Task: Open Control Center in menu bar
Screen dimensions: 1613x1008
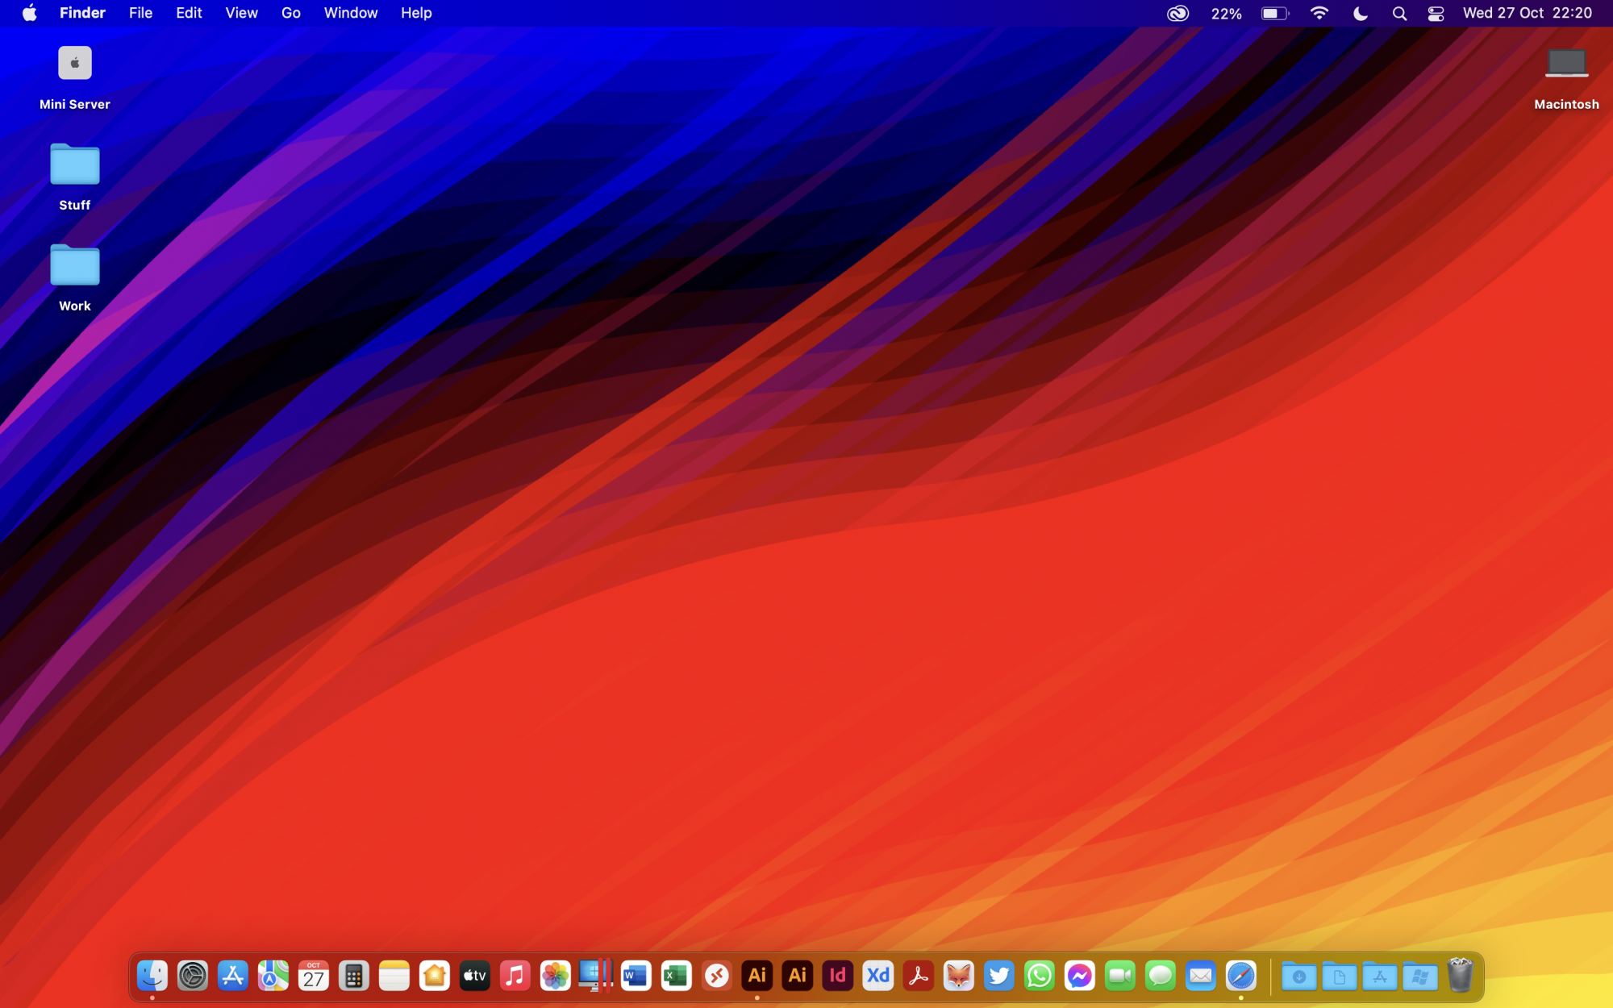Action: click(1436, 13)
